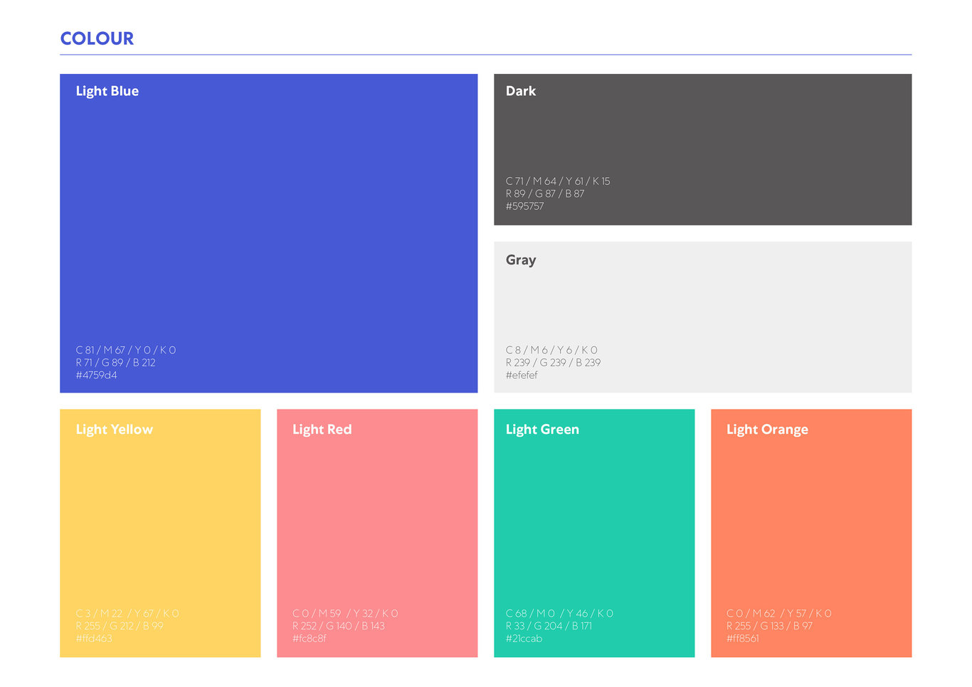Click the 'Gray' label text
The height and width of the screenshot is (687, 972).
(521, 260)
